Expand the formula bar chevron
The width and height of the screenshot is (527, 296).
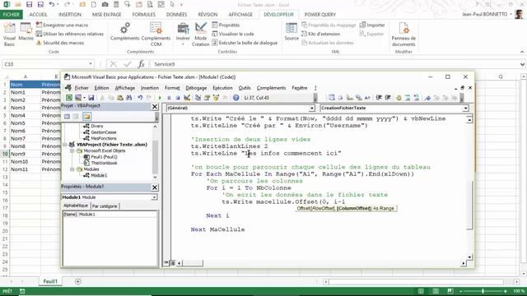coord(522,64)
